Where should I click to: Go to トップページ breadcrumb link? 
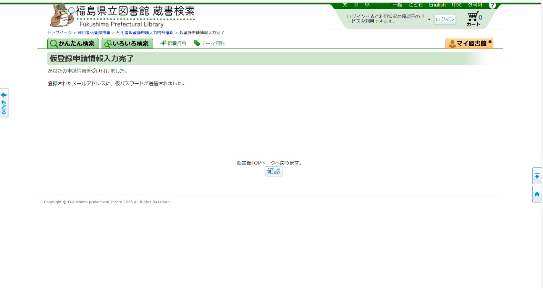click(59, 33)
